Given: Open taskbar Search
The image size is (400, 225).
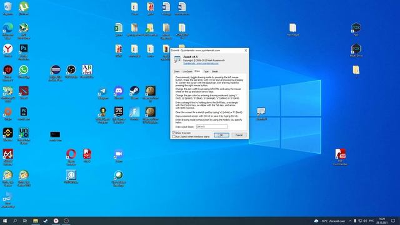Looking at the screenshot, I should coord(15,221).
